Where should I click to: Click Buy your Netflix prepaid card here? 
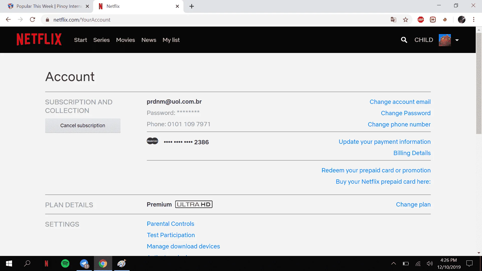[x=383, y=182]
